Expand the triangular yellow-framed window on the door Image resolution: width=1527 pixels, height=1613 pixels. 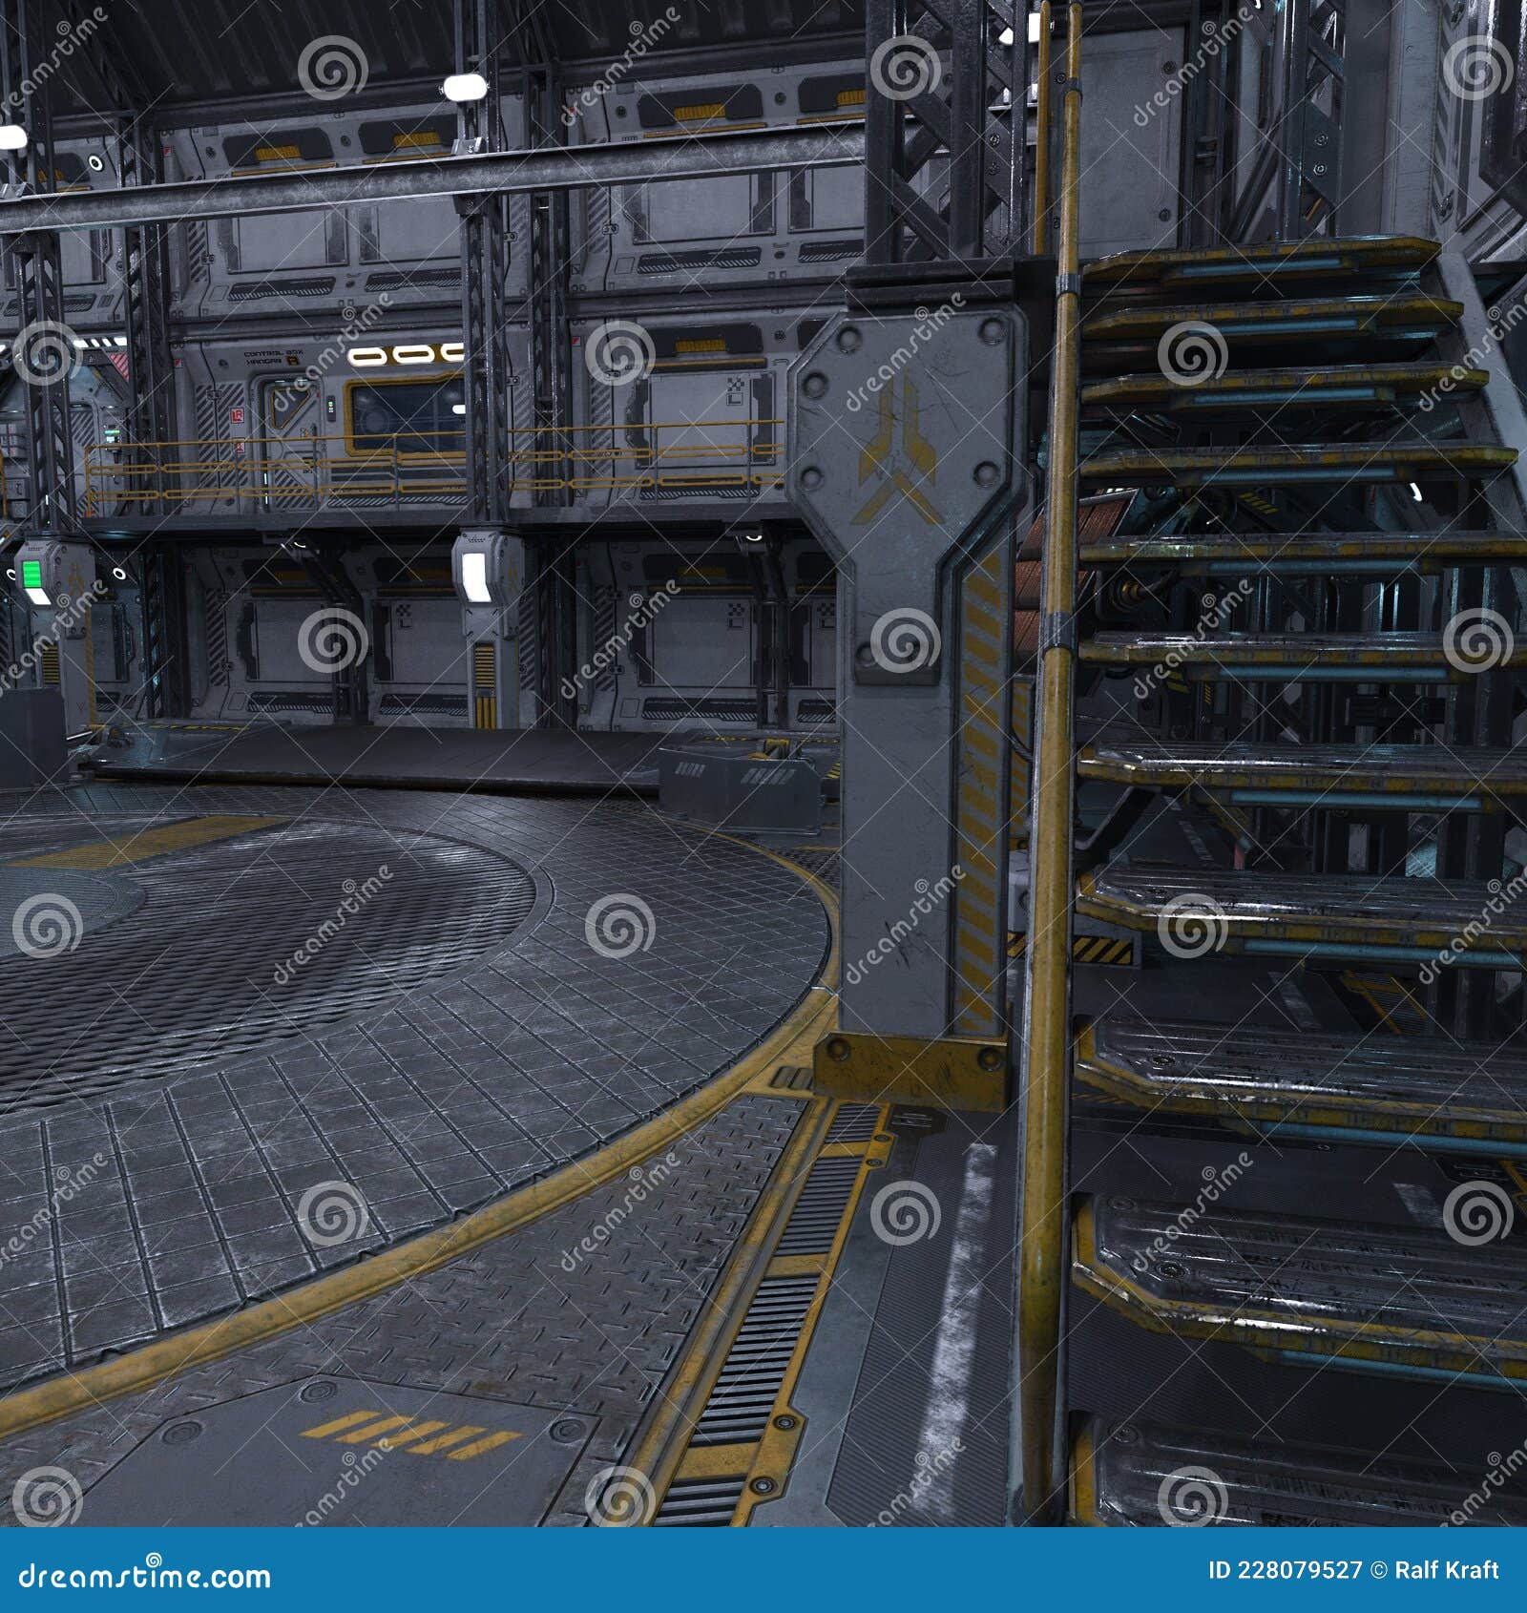(289, 403)
